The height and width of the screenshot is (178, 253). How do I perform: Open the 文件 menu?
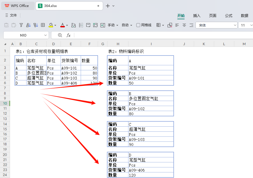(11, 15)
